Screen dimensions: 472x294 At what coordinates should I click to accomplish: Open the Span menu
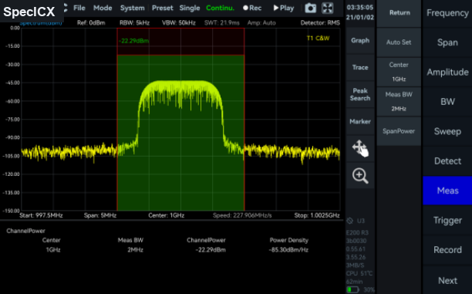447,42
